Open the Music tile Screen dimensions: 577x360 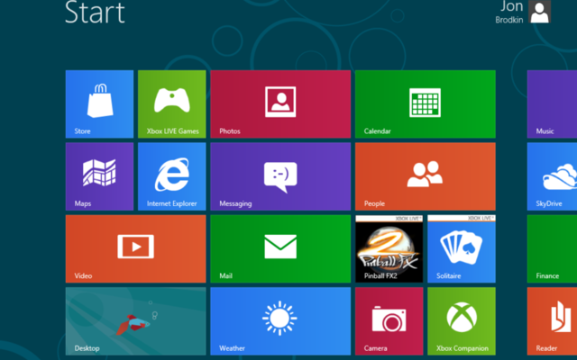553,104
